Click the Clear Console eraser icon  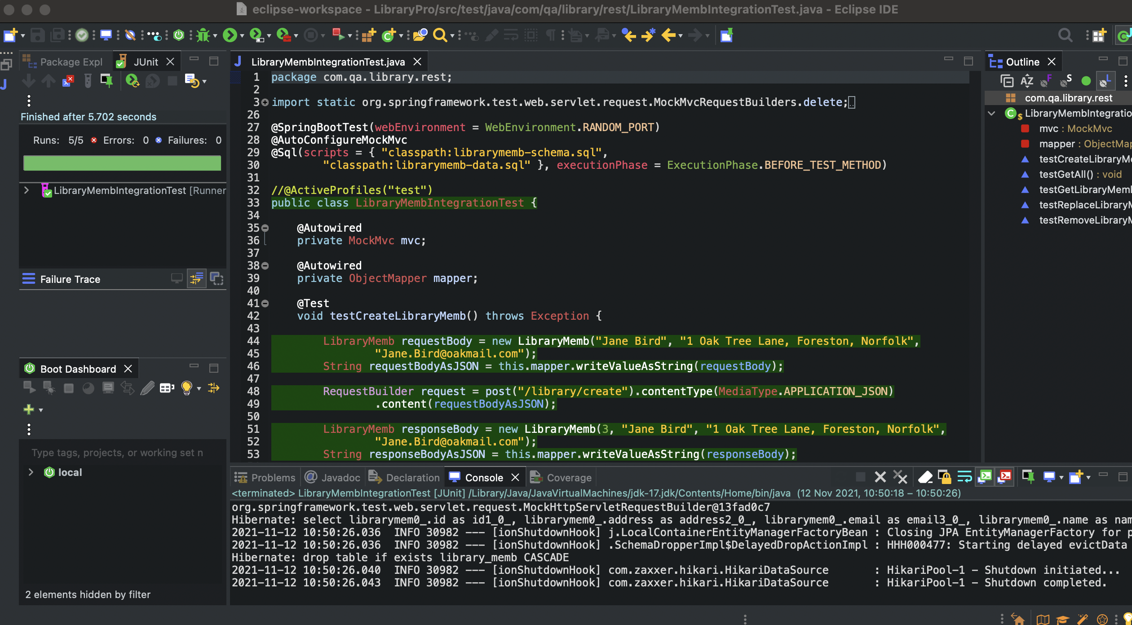pos(925,476)
